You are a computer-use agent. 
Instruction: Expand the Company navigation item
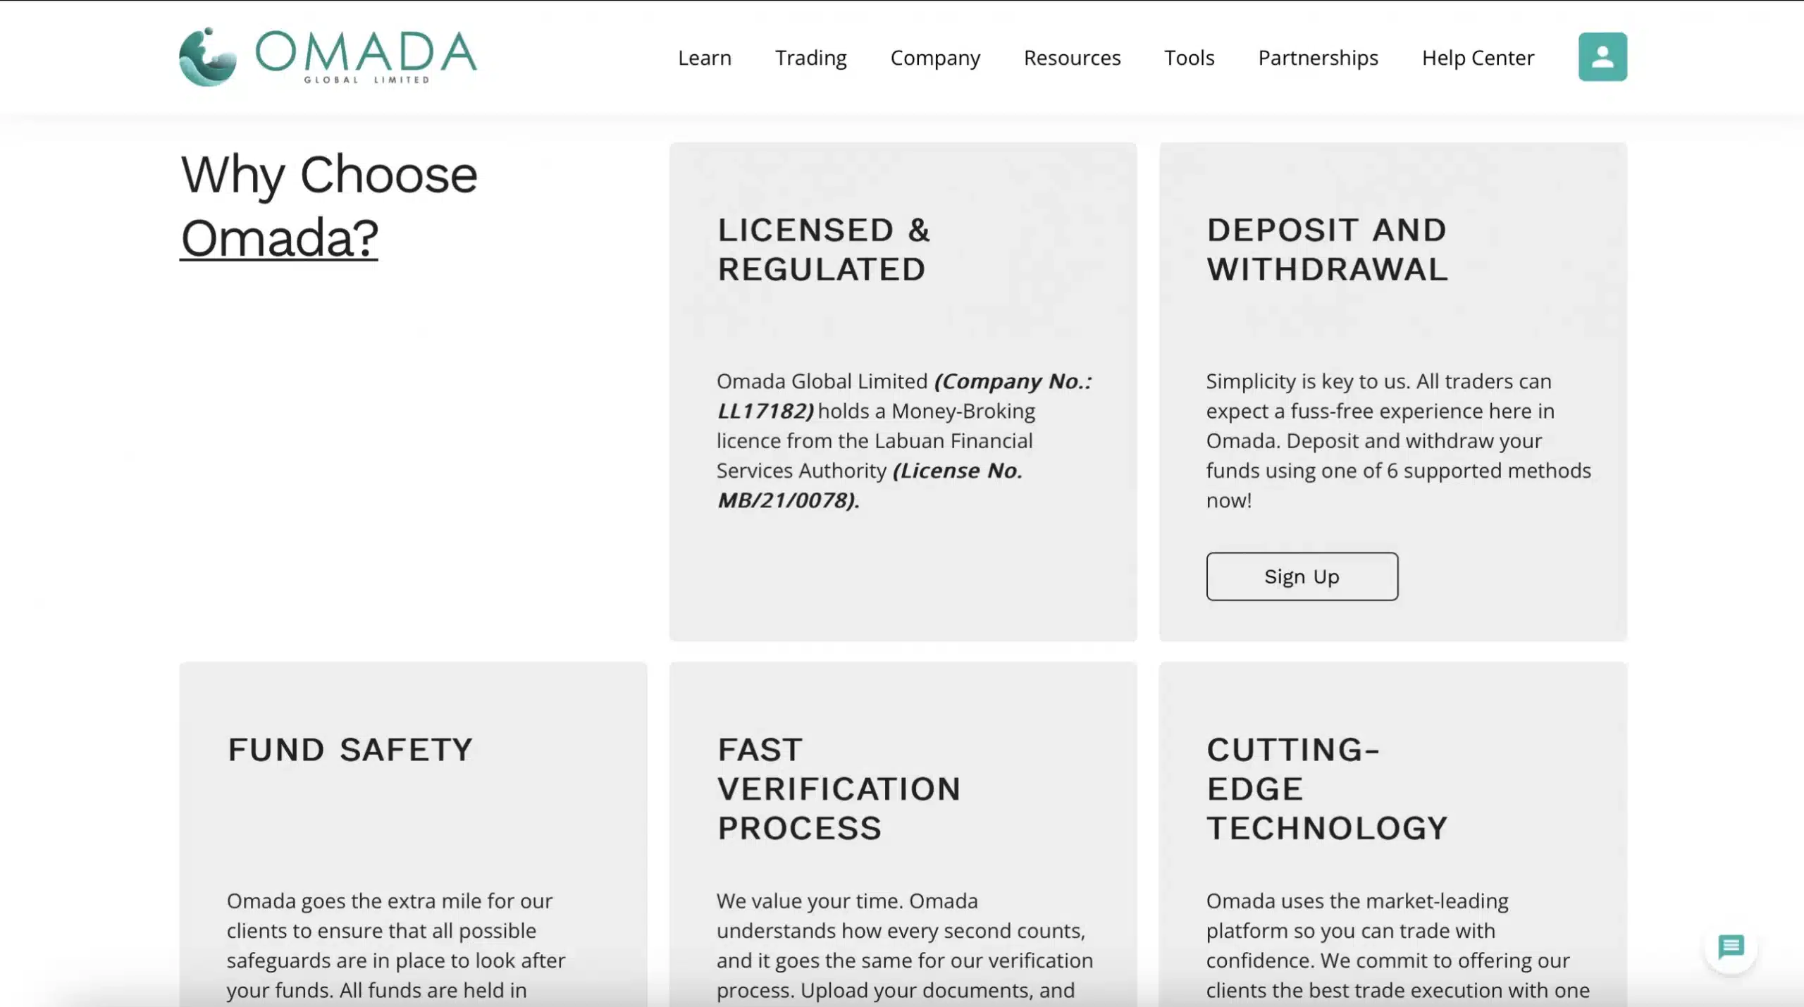pyautogui.click(x=935, y=58)
